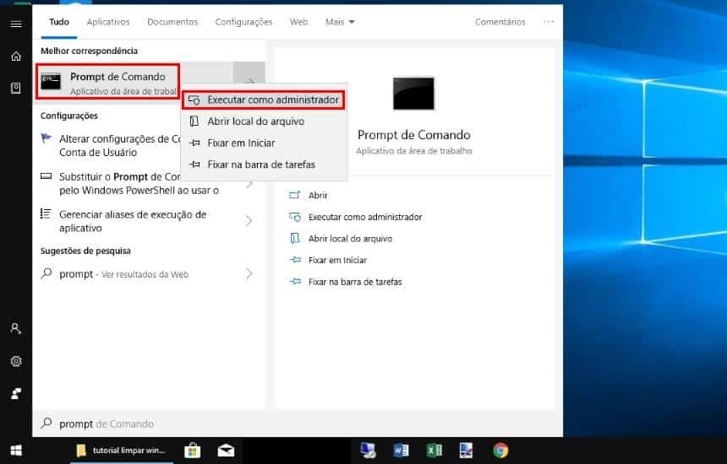
Task: Switch to the Configurações tab
Action: pos(243,22)
